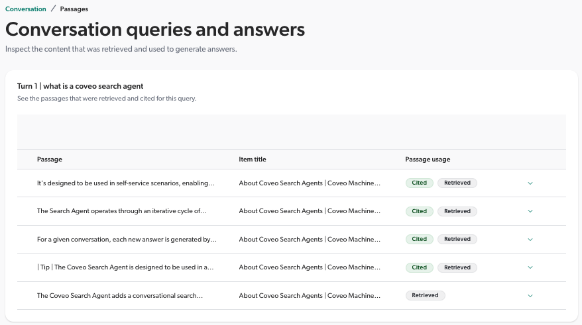The image size is (582, 325).
Task: Click the Cited badge in the "self-service scenarios" row
Action: pyautogui.click(x=419, y=183)
